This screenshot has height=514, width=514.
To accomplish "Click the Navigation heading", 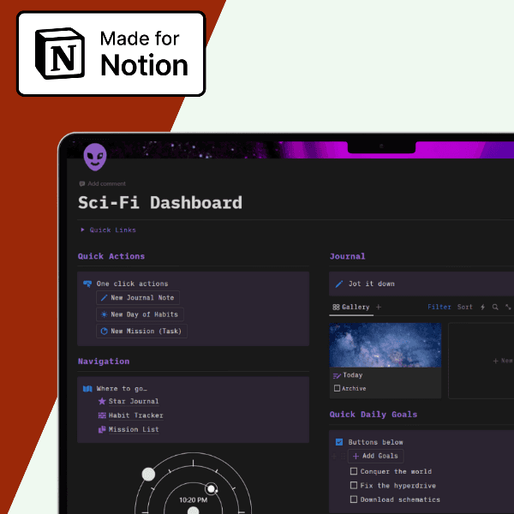I will click(104, 362).
